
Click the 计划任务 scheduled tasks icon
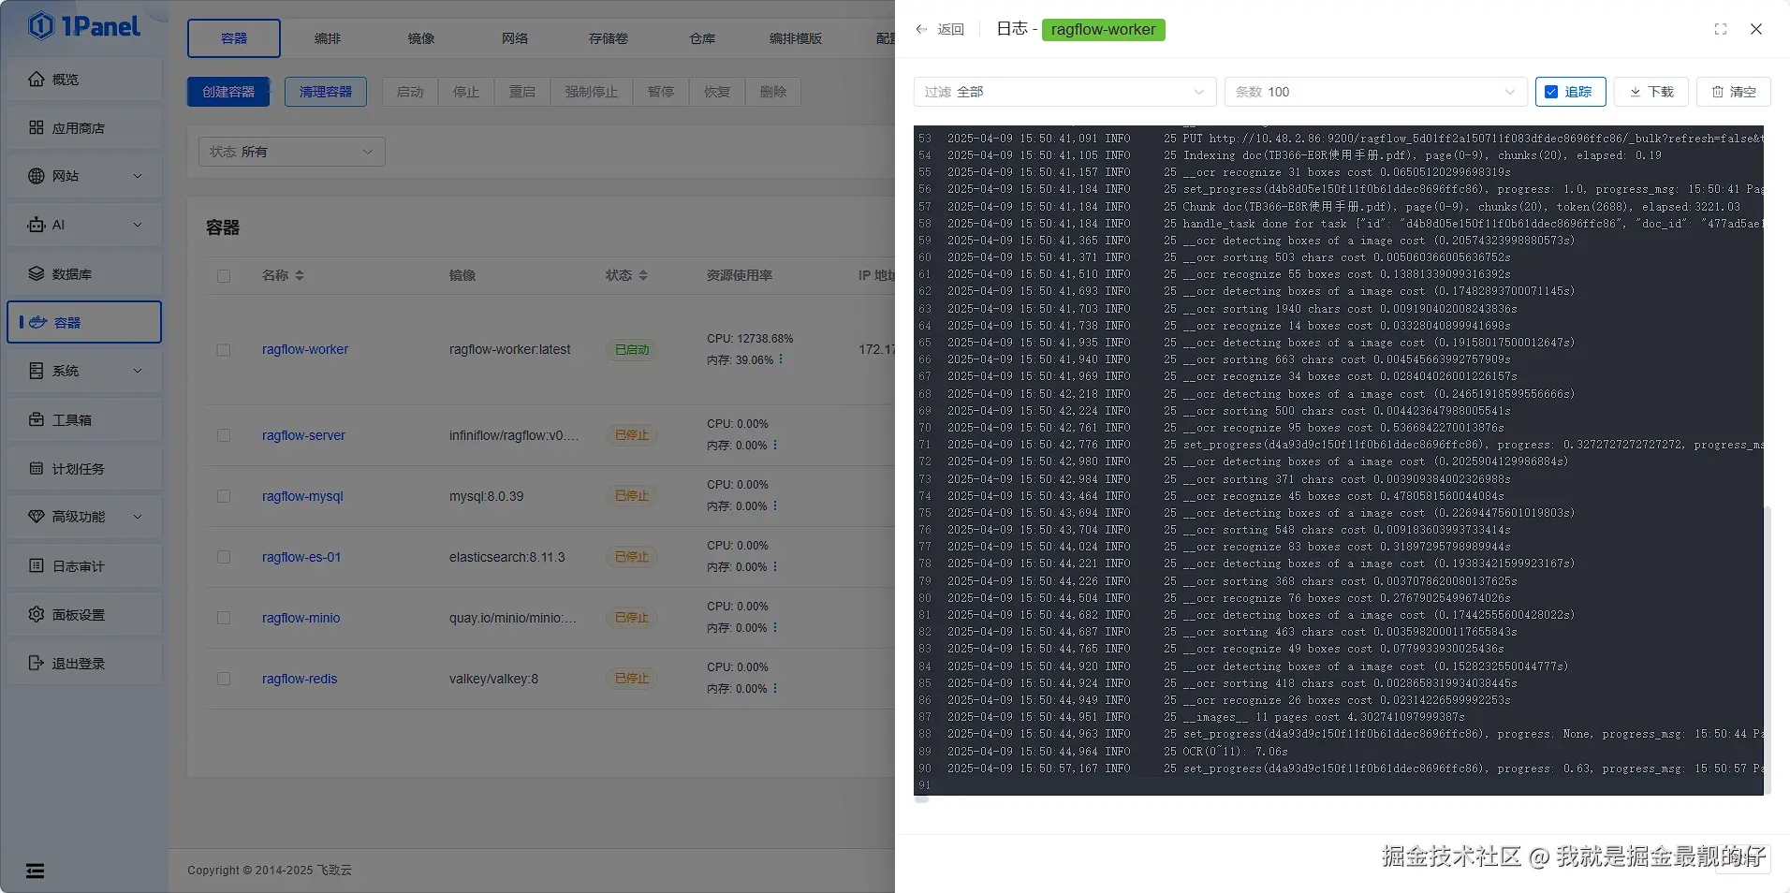pyautogui.click(x=37, y=469)
